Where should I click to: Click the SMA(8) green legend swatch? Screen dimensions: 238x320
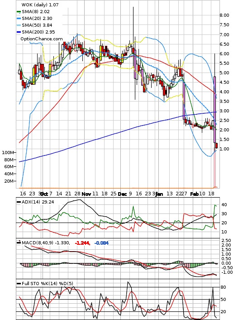click(x=19, y=12)
